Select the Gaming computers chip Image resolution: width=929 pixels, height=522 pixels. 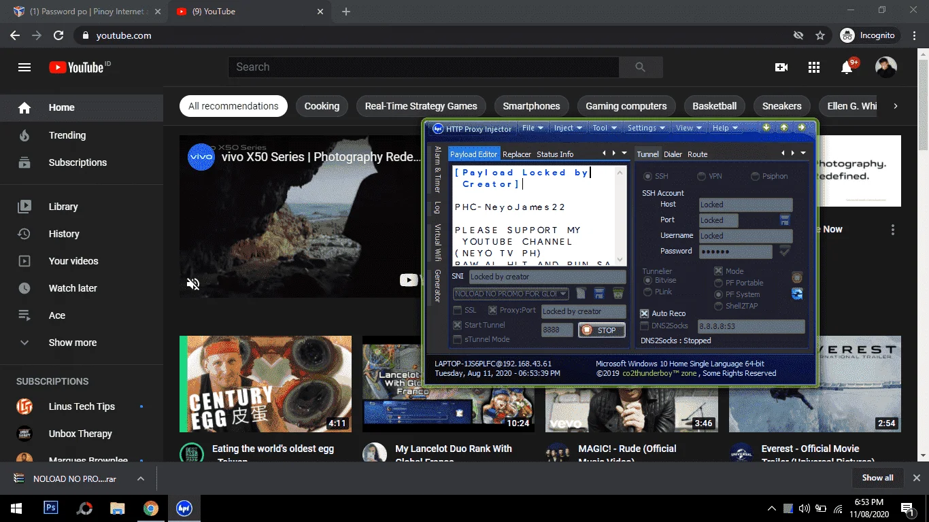pos(626,106)
